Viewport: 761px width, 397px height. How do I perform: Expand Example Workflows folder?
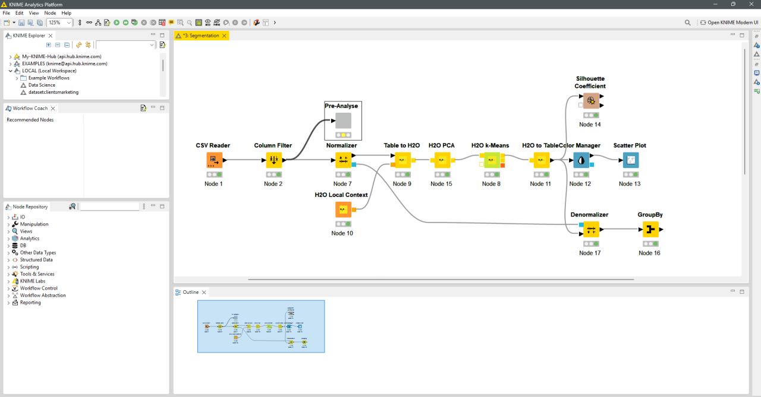pos(17,78)
